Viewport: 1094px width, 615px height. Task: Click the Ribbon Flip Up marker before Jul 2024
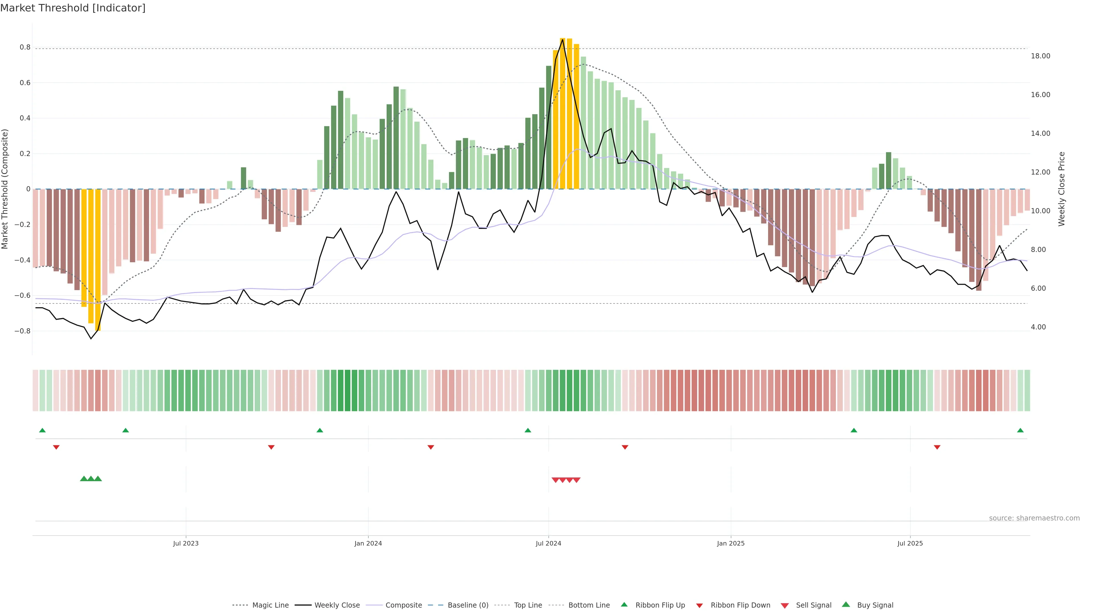coord(528,430)
